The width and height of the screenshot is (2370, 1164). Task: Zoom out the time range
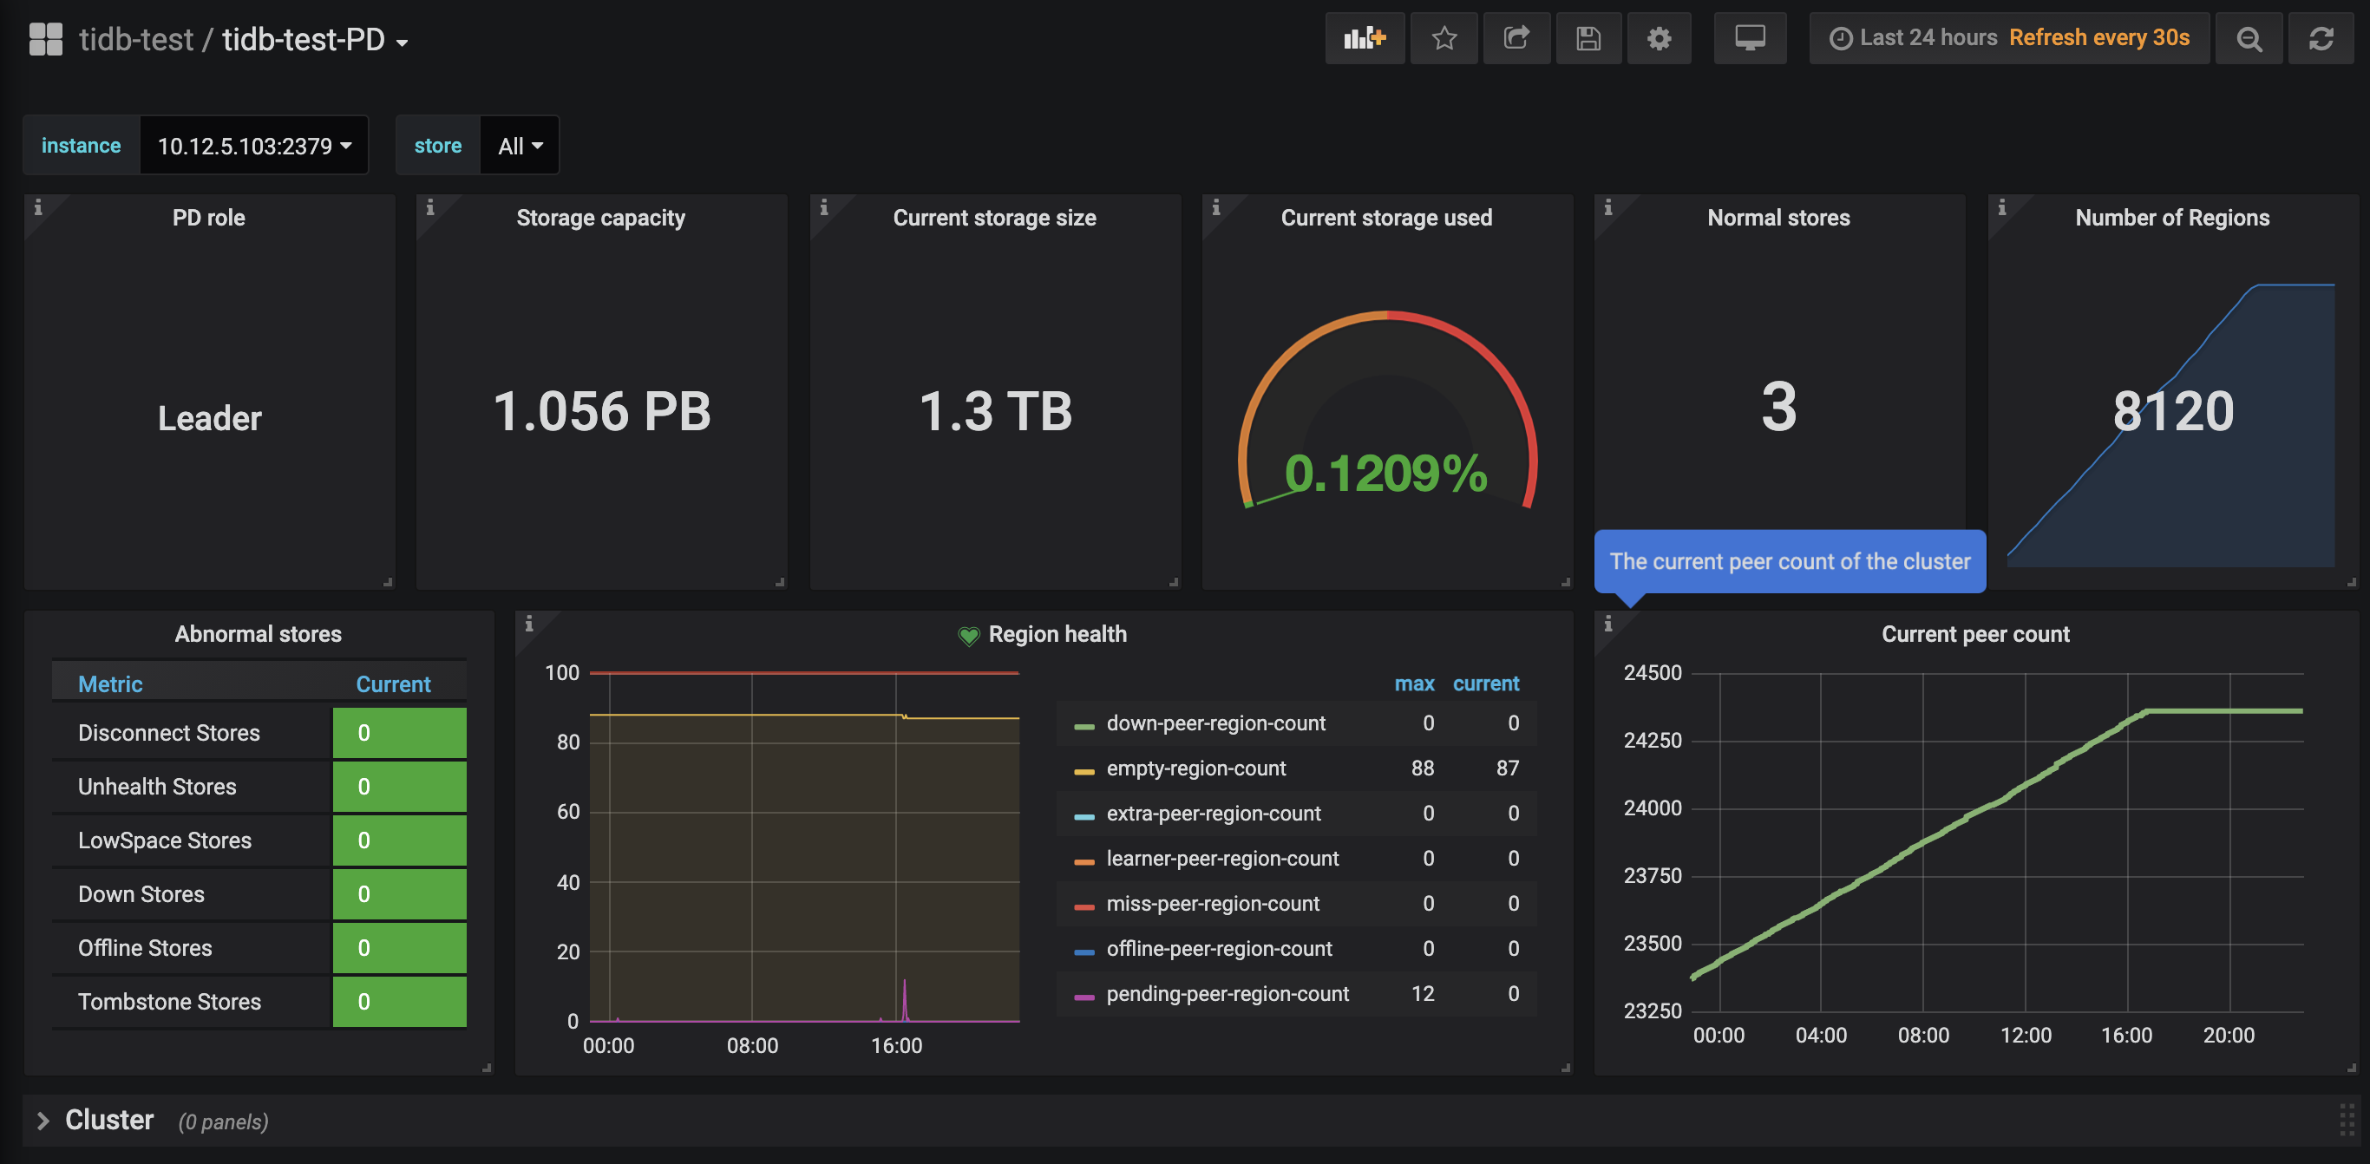[2249, 39]
